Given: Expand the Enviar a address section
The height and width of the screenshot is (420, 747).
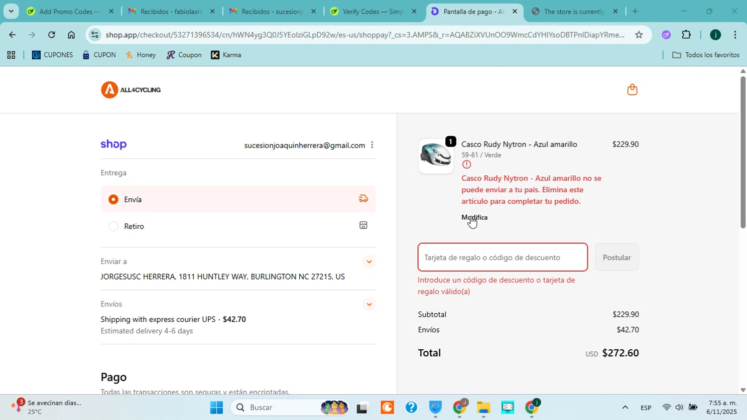Looking at the screenshot, I should point(369,262).
